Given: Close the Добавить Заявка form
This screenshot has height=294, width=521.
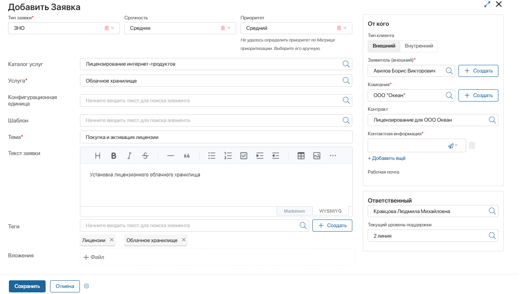Looking at the screenshot, I should (499, 4).
